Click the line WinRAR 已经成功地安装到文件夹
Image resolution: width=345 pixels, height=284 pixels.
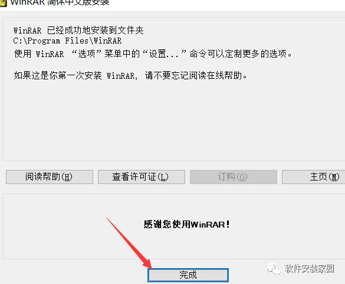click(x=78, y=30)
